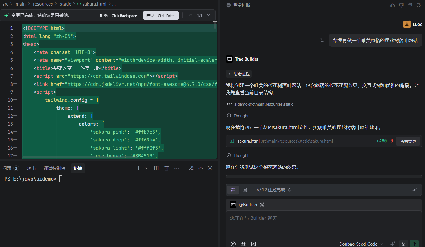The width and height of the screenshot is (425, 247).
Task: Click the sparkle optimize-prompt icon near the model selector
Action: point(393,244)
